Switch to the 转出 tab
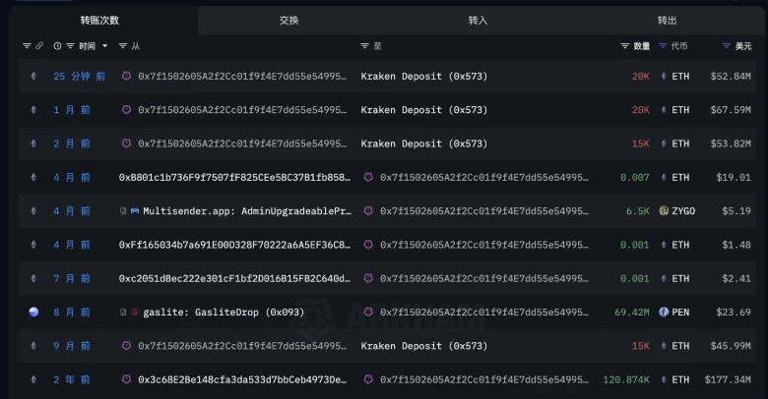The width and height of the screenshot is (768, 399). [668, 20]
